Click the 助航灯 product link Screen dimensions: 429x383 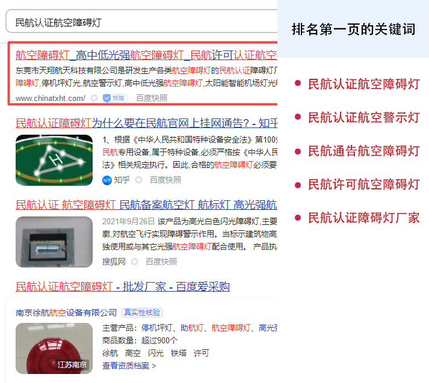point(192,328)
